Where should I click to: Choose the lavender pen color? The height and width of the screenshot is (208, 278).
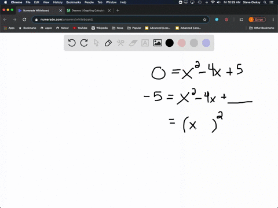[x=206, y=43]
